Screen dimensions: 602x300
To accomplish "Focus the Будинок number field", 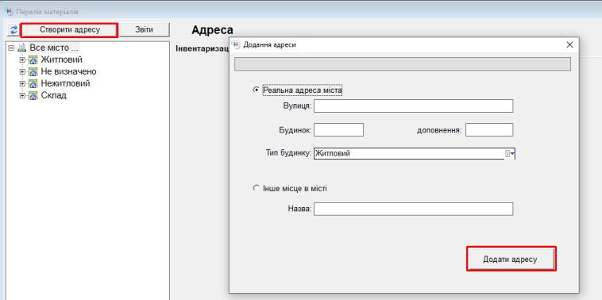I will coord(338,129).
